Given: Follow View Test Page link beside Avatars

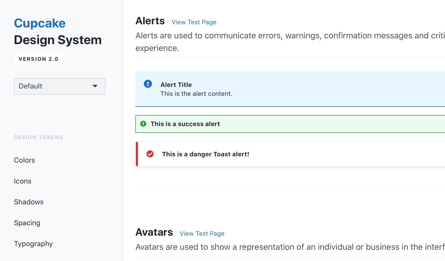Looking at the screenshot, I should (x=202, y=234).
